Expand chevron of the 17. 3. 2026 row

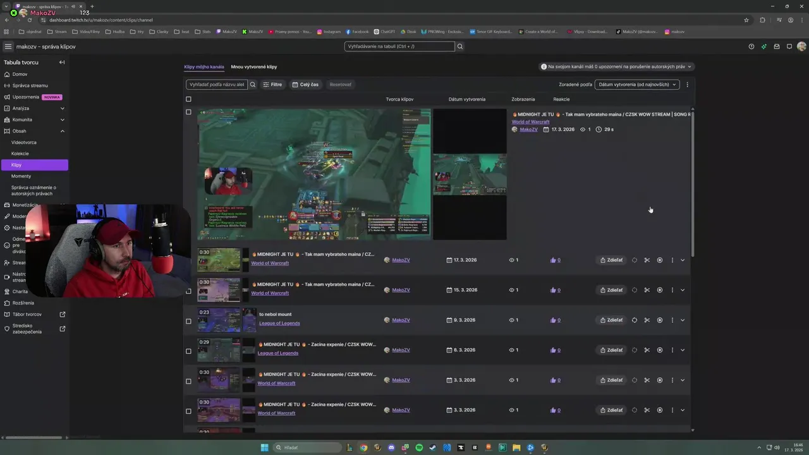683,260
